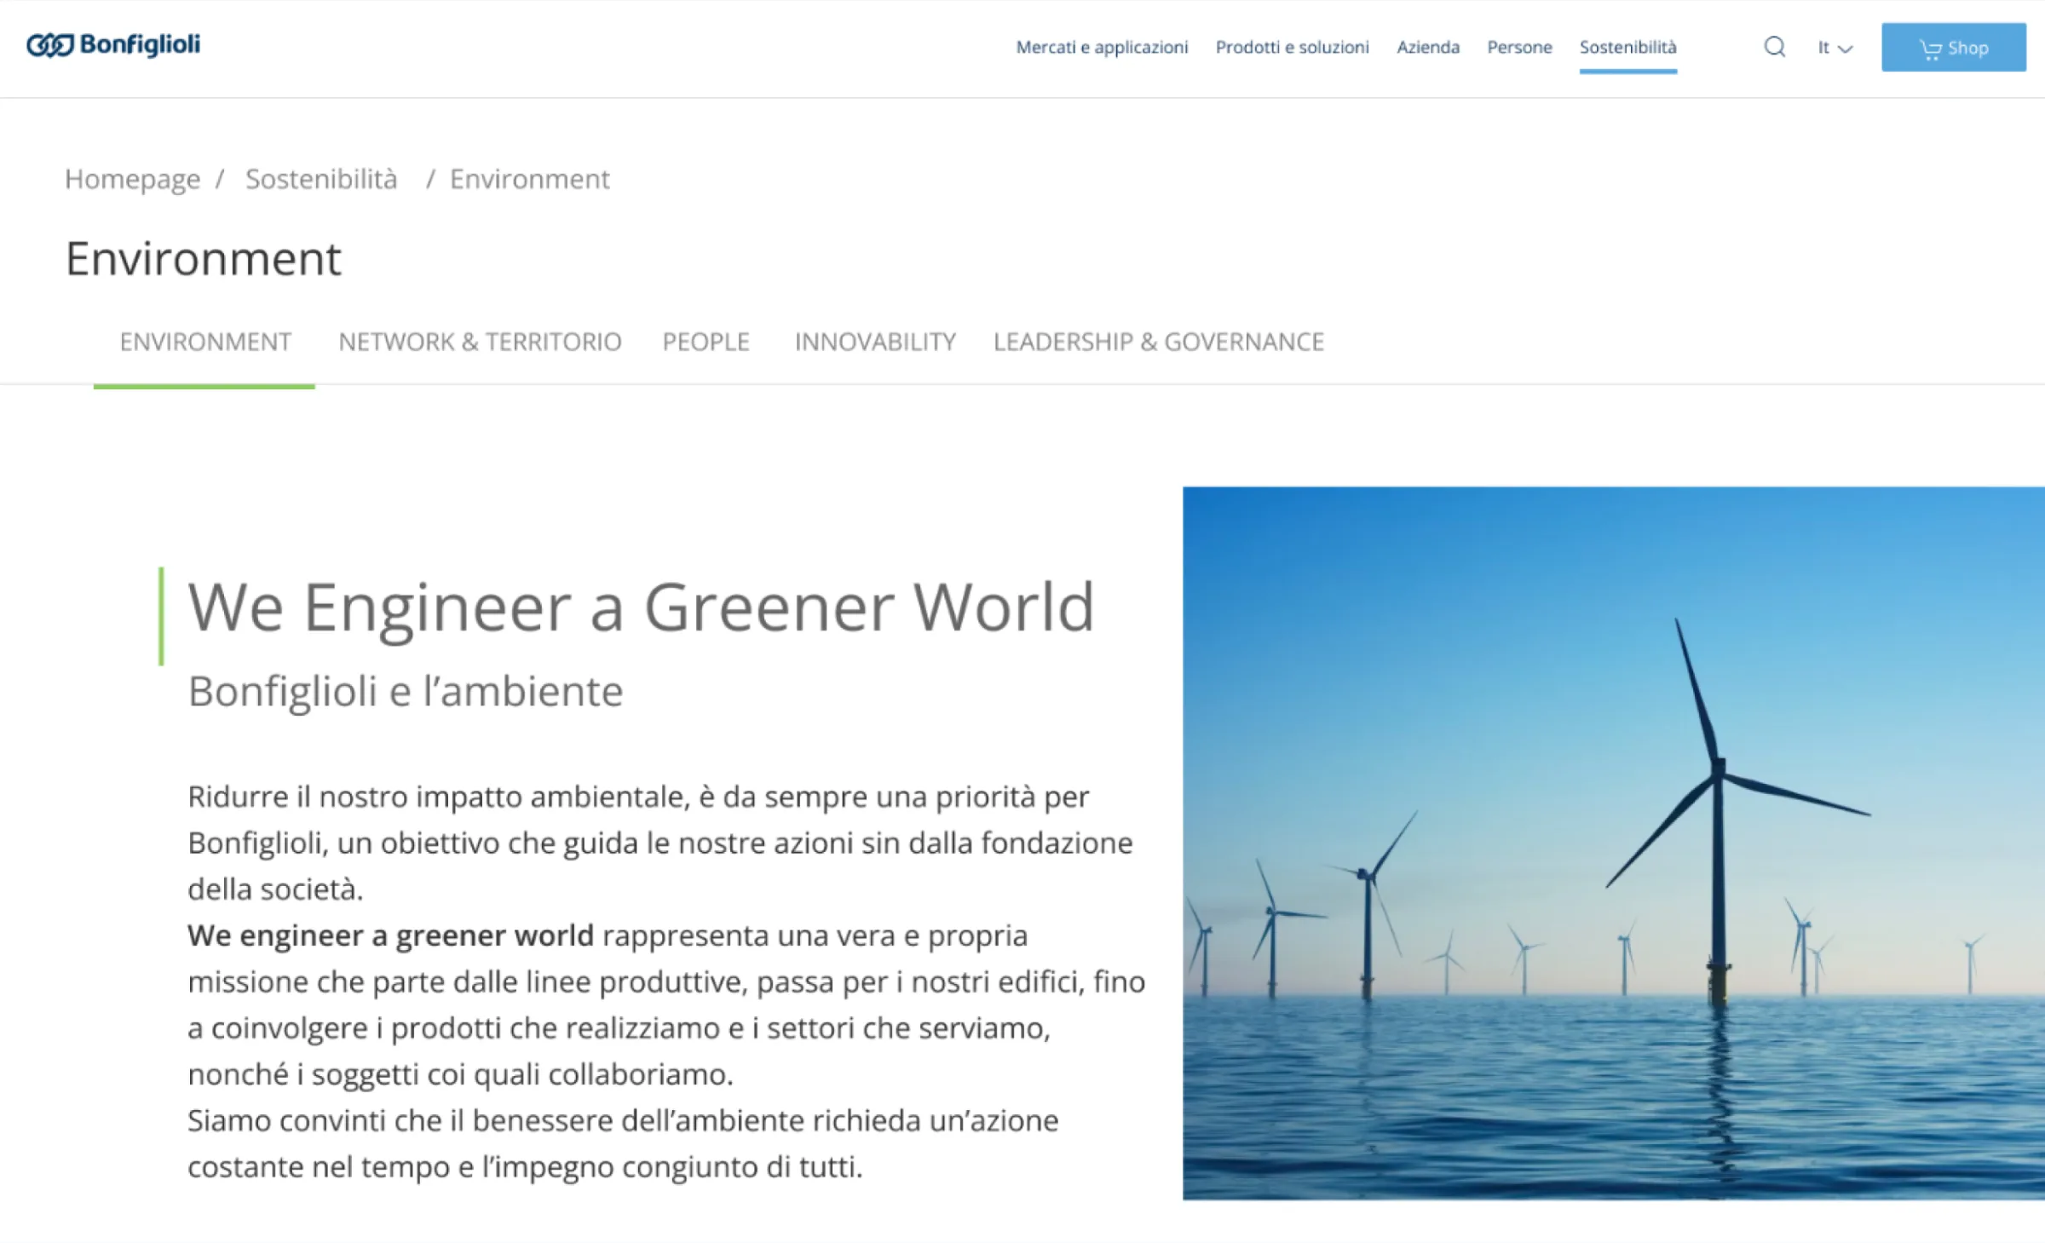The height and width of the screenshot is (1243, 2045).
Task: Switch to NETWORK & TERRITORIO tab
Action: point(480,342)
